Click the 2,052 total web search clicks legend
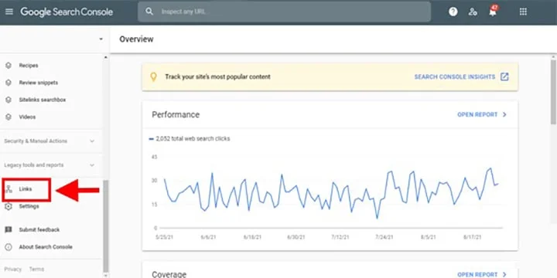This screenshot has width=557, height=278. pos(190,139)
